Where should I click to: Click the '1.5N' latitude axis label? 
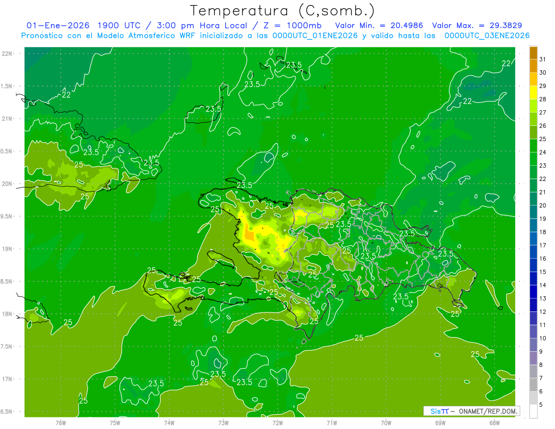pos(6,86)
